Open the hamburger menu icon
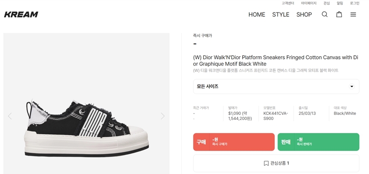 tap(353, 15)
